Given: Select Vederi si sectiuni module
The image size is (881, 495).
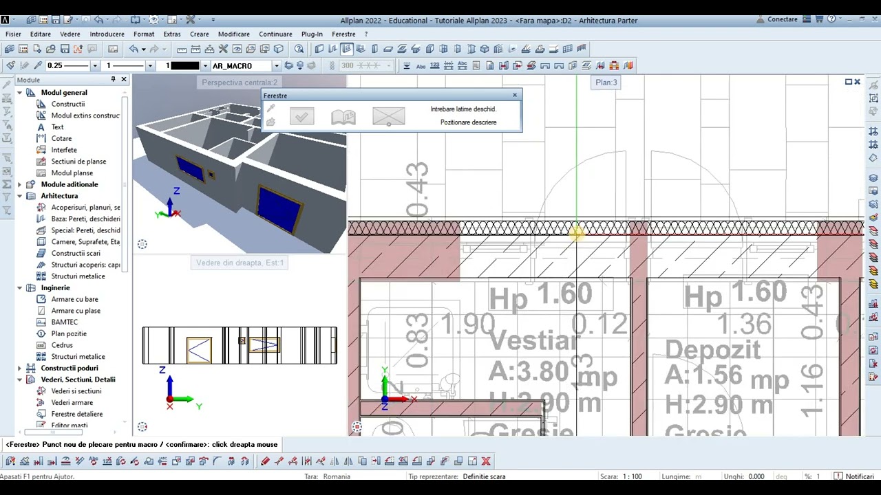Looking at the screenshot, I should (x=76, y=391).
